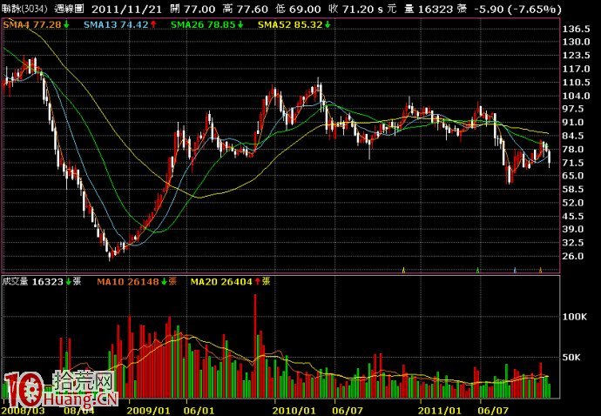Click the green down arrow after 成交量 16323
This screenshot has width=601, height=416.
[69, 282]
